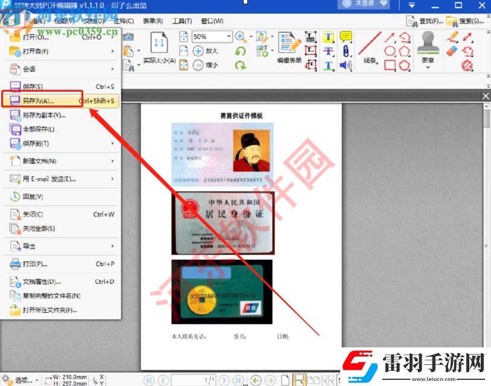Select the magnifier zoom tool
Screen dimensions: 491x386
[x=241, y=37]
